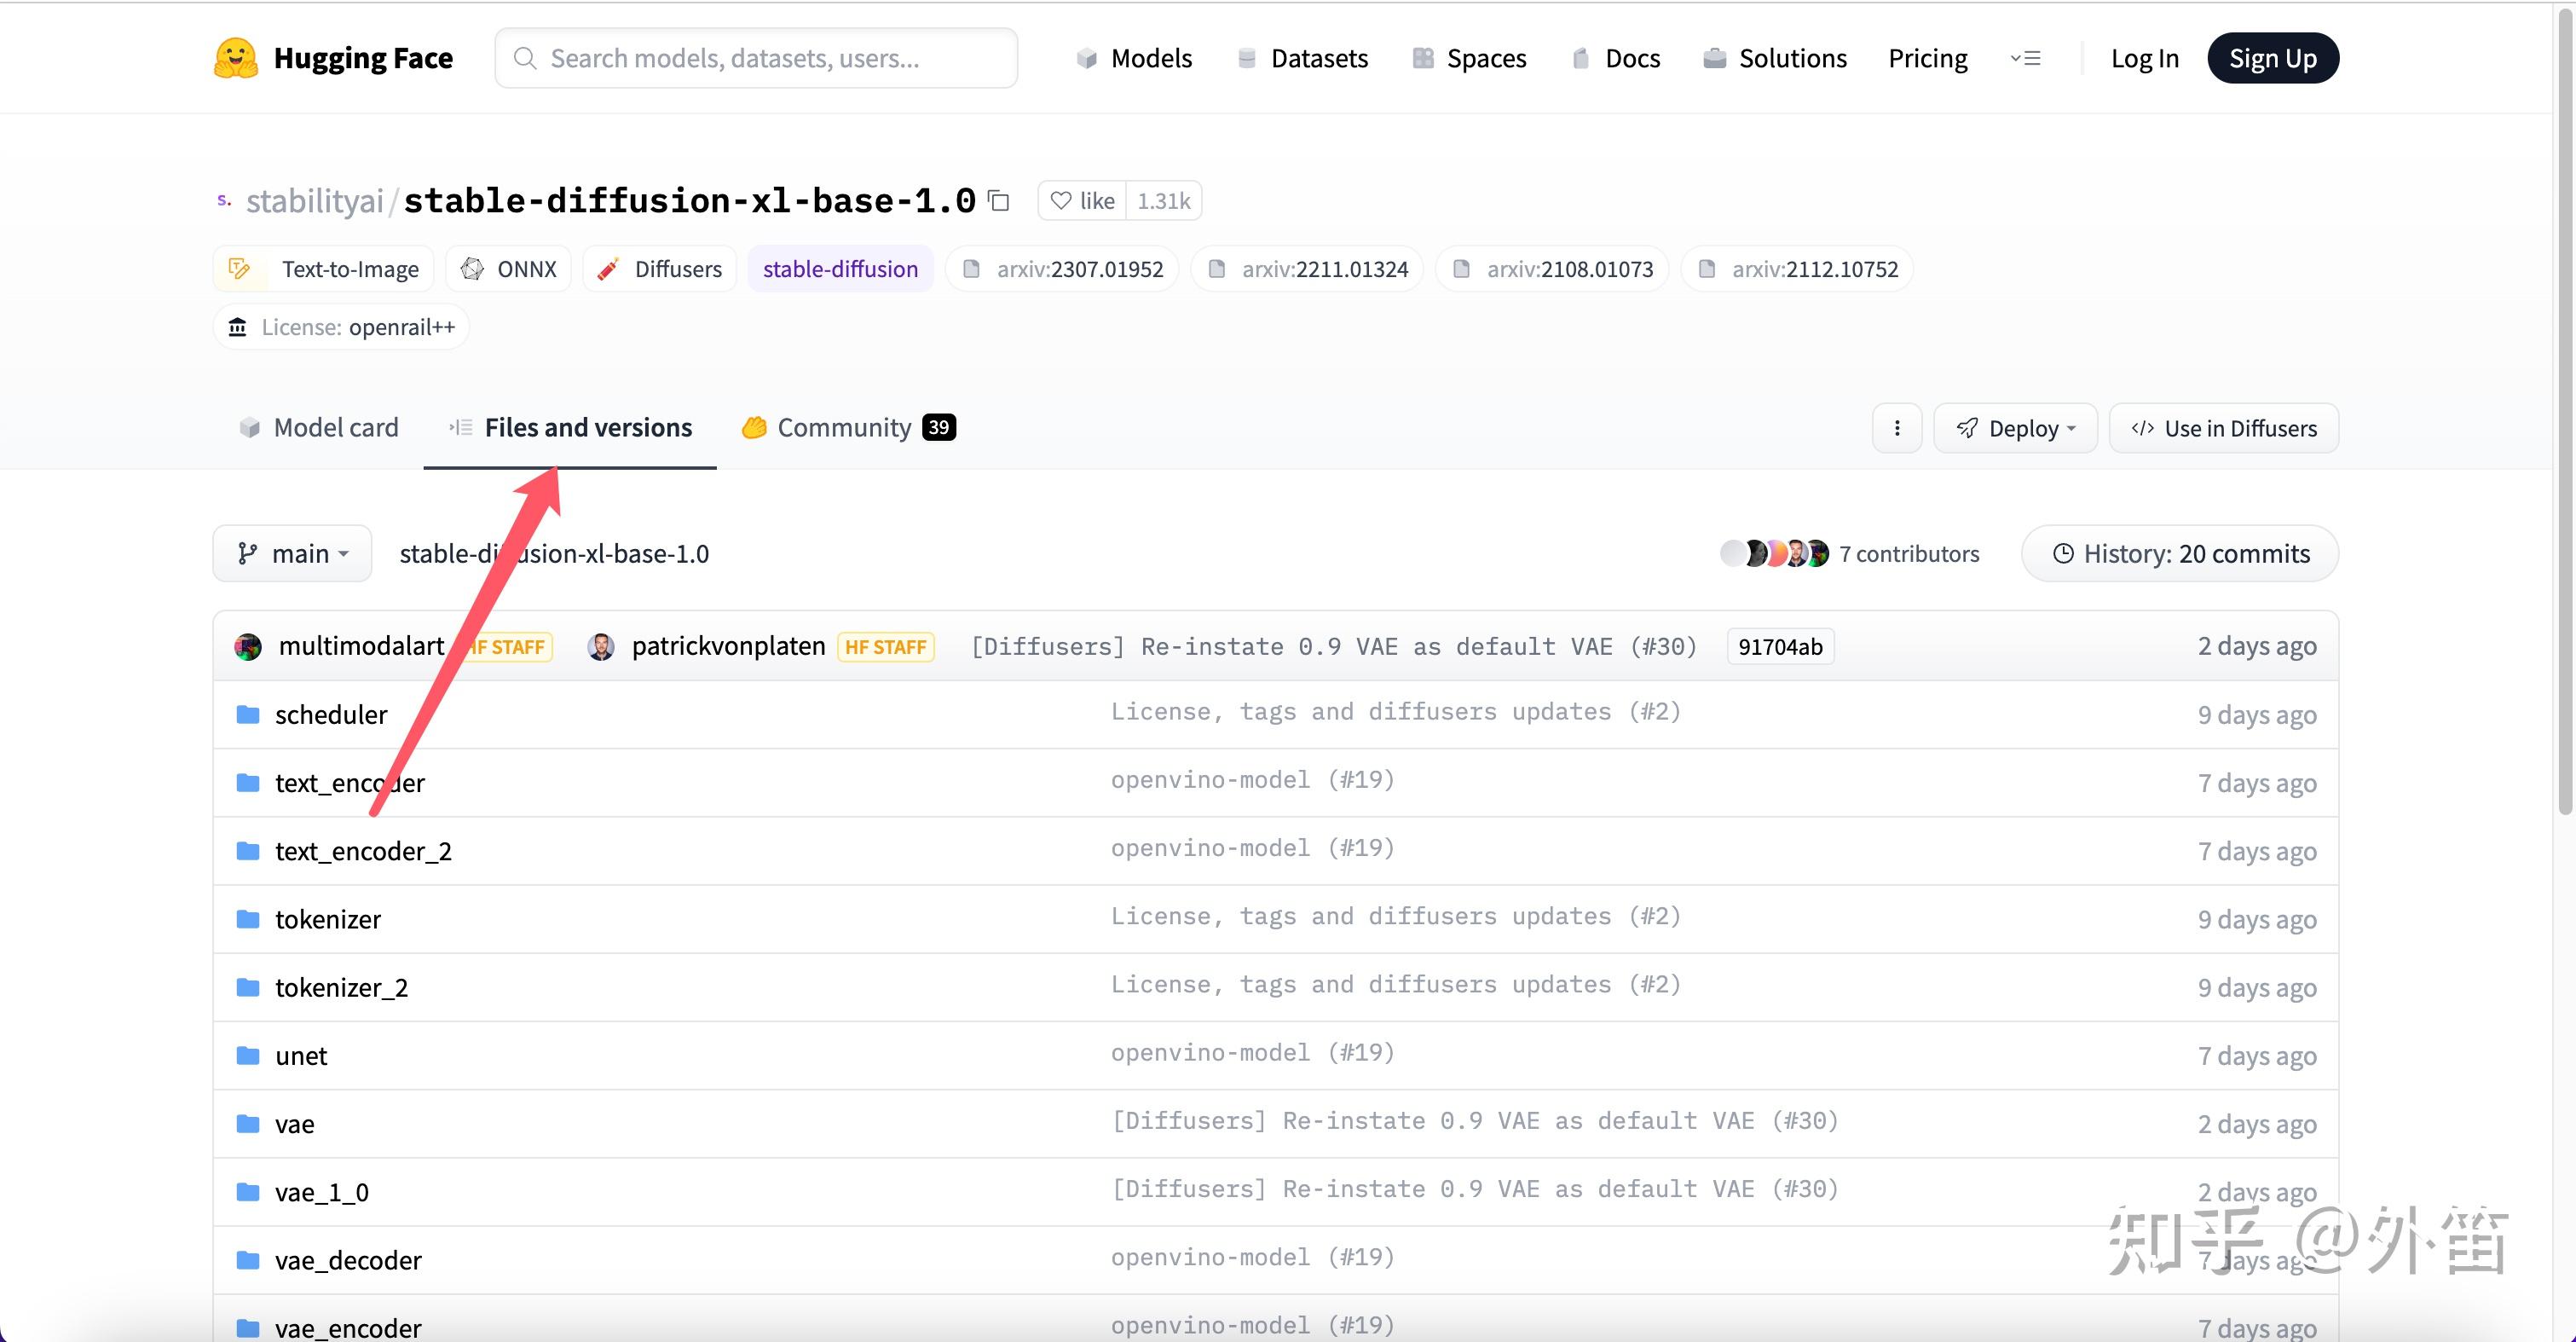Click multimodalart's avatar icon
This screenshot has height=1342, width=2576.
(x=248, y=647)
